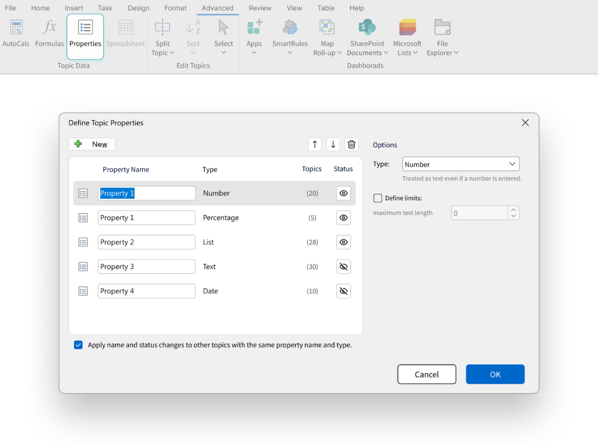
Task: Open the Type dropdown showing Number
Action: pyautogui.click(x=461, y=164)
